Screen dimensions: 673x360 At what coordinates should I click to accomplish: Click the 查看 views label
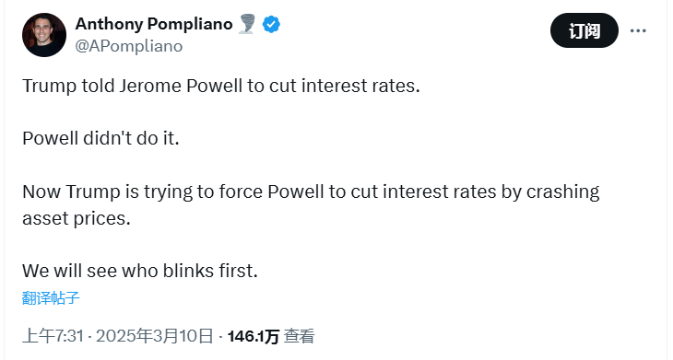coord(299,336)
